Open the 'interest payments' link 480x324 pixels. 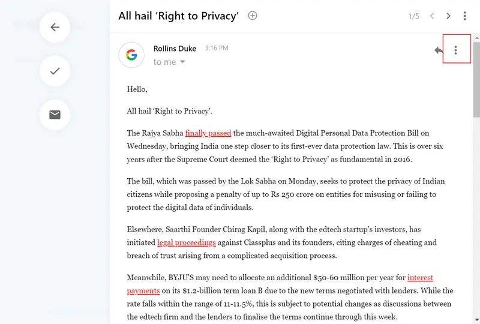420,278
